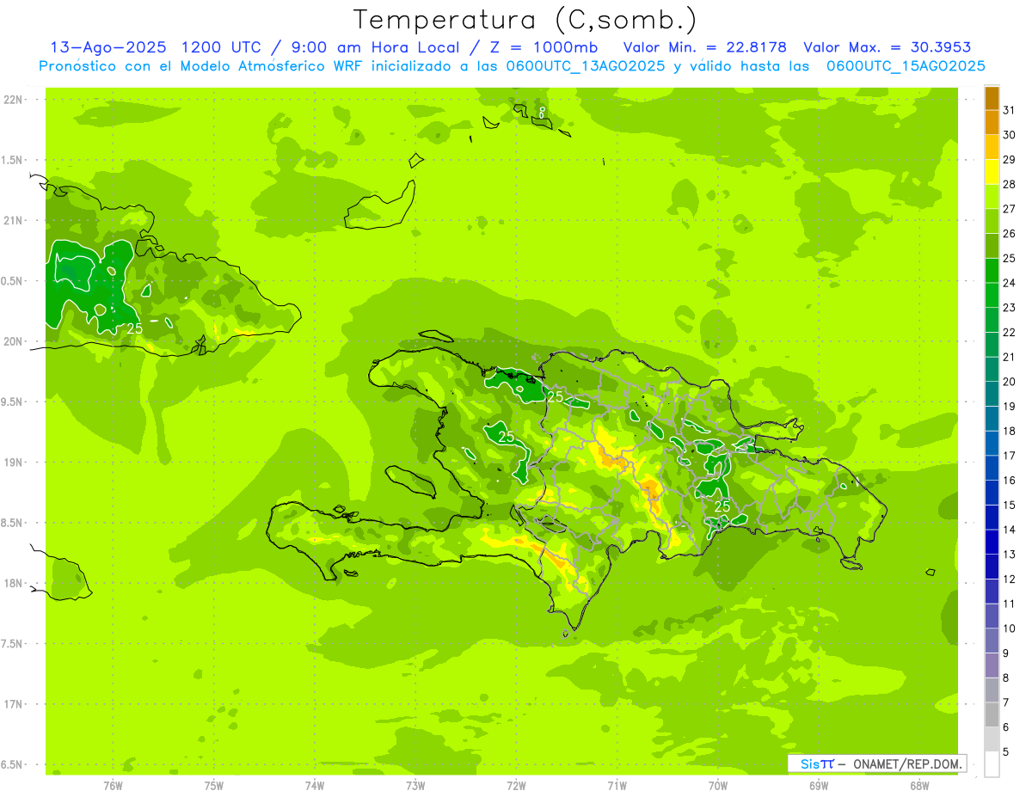Click the "76W" longitude axis label
The height and width of the screenshot is (797, 1032).
[113, 786]
